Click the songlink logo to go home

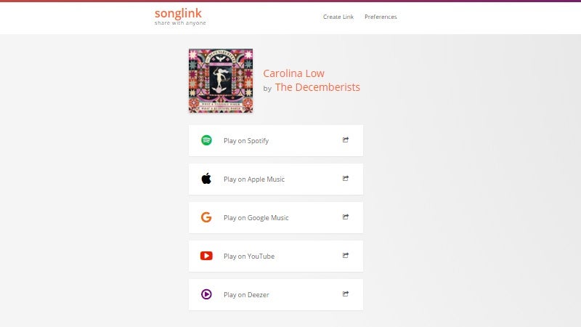pyautogui.click(x=180, y=17)
